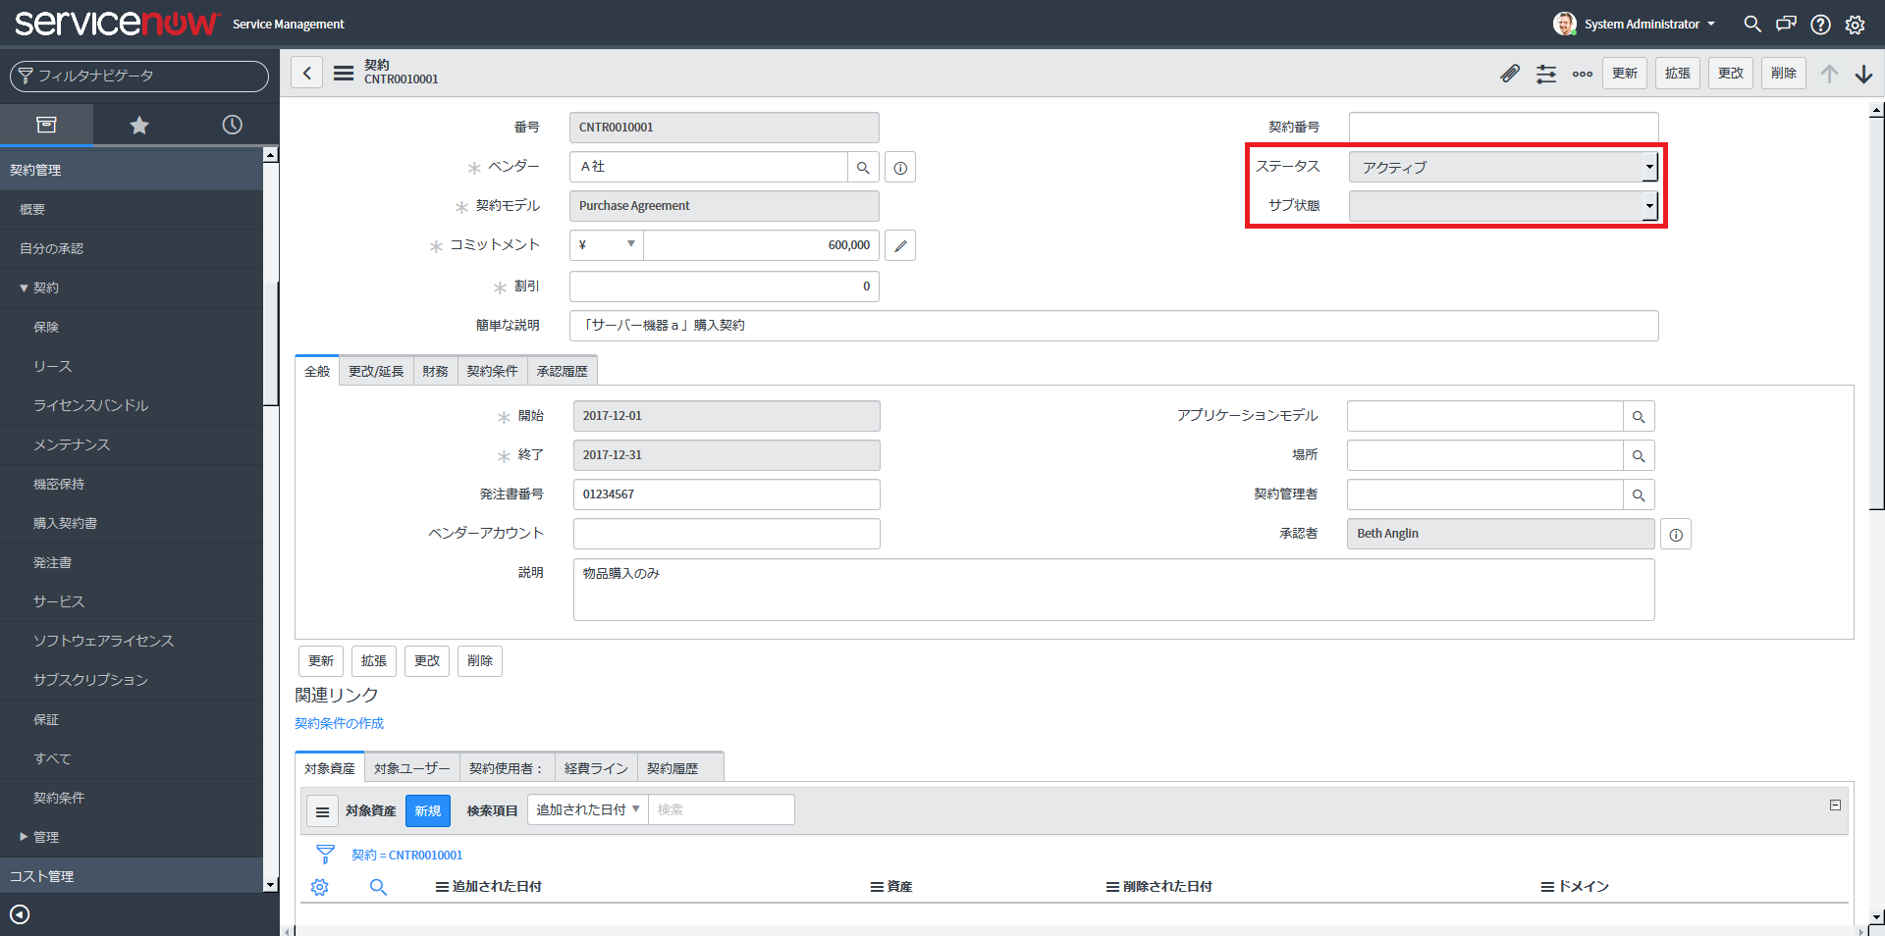Click 契約番号 input field
This screenshot has width=1885, height=936.
1503,128
